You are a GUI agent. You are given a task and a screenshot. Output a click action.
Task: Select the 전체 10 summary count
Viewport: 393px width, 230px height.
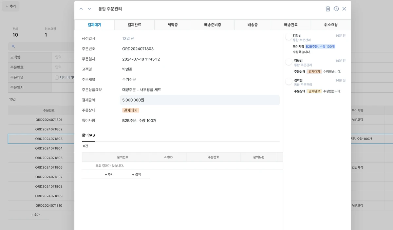[15, 32]
